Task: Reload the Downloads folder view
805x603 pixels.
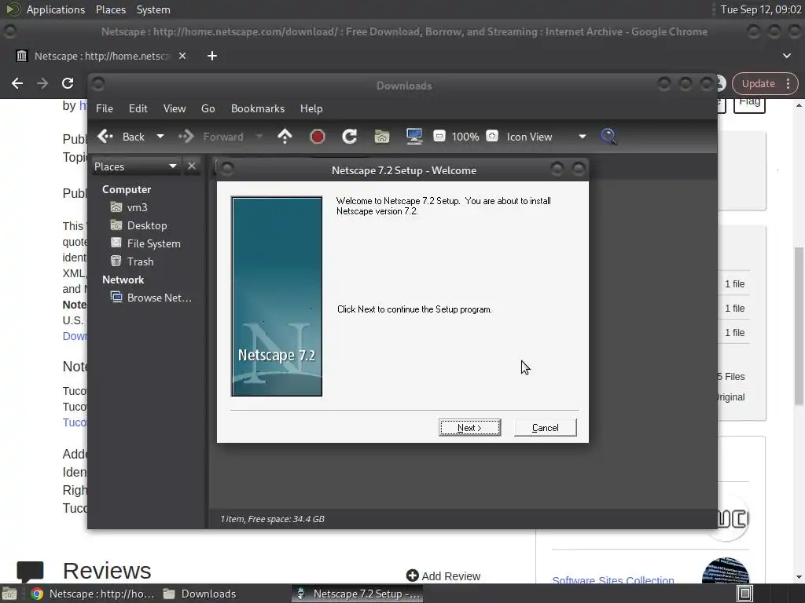Action: click(x=350, y=137)
